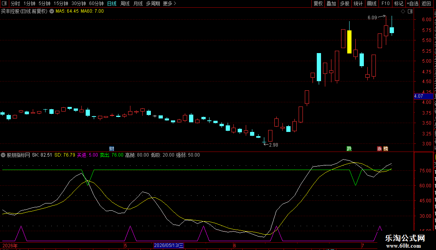Open the 多股 multi-stock view
Screen dimensions: 436x250
[345, 3]
